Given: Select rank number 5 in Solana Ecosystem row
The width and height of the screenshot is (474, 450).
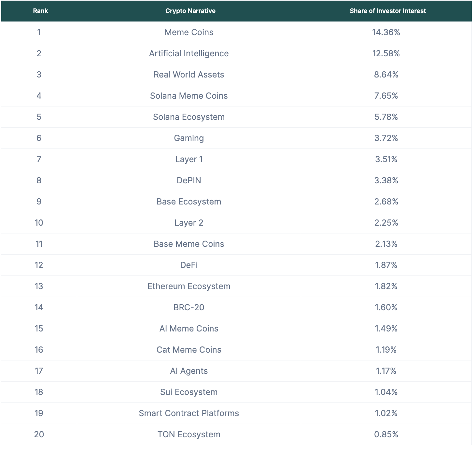Looking at the screenshot, I should coord(39,117).
